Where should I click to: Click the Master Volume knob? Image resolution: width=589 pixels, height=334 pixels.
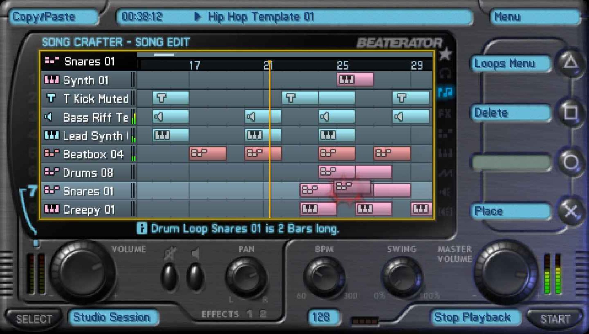pos(506,272)
